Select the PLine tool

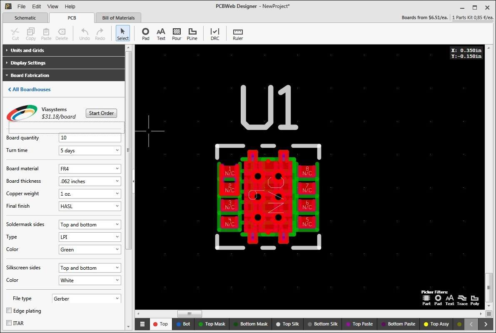click(192, 34)
